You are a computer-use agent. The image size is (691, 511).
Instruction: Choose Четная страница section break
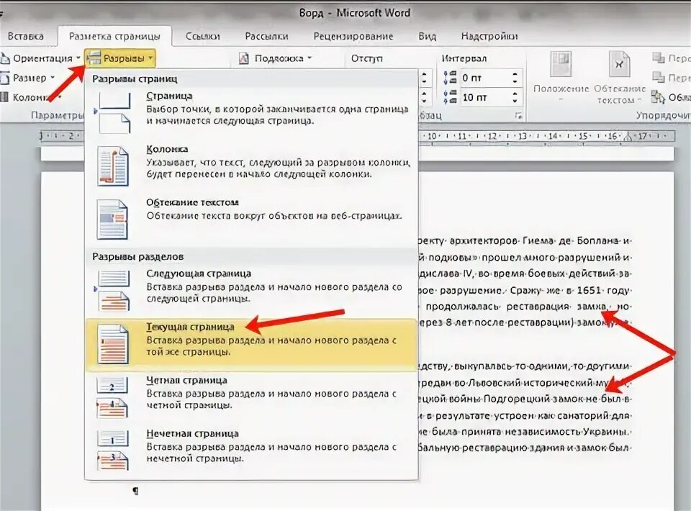251,397
